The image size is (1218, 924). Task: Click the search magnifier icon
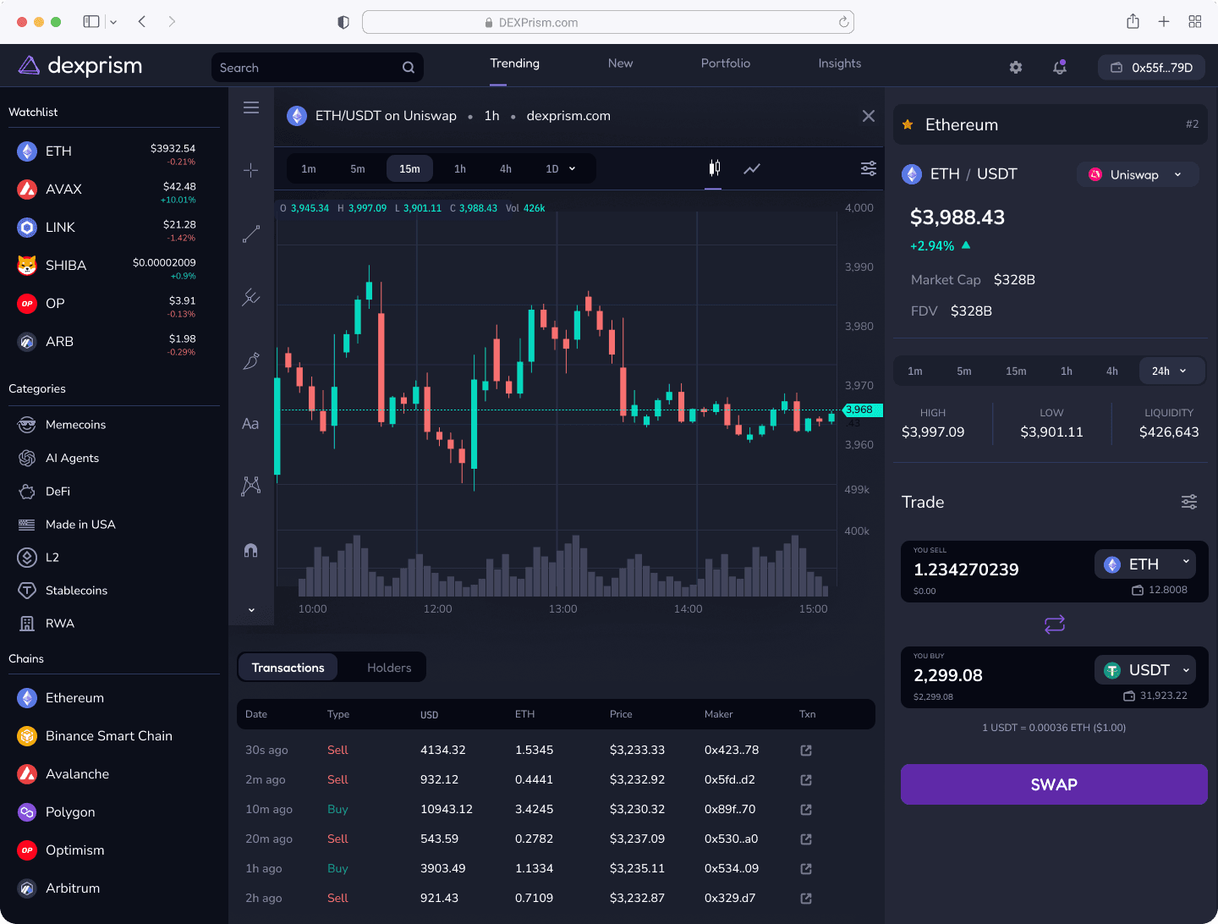point(409,68)
